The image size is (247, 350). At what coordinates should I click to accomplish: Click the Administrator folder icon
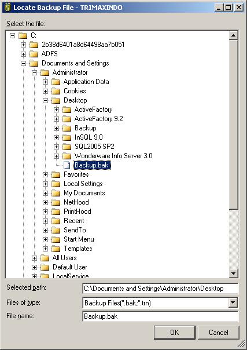[x=45, y=72]
